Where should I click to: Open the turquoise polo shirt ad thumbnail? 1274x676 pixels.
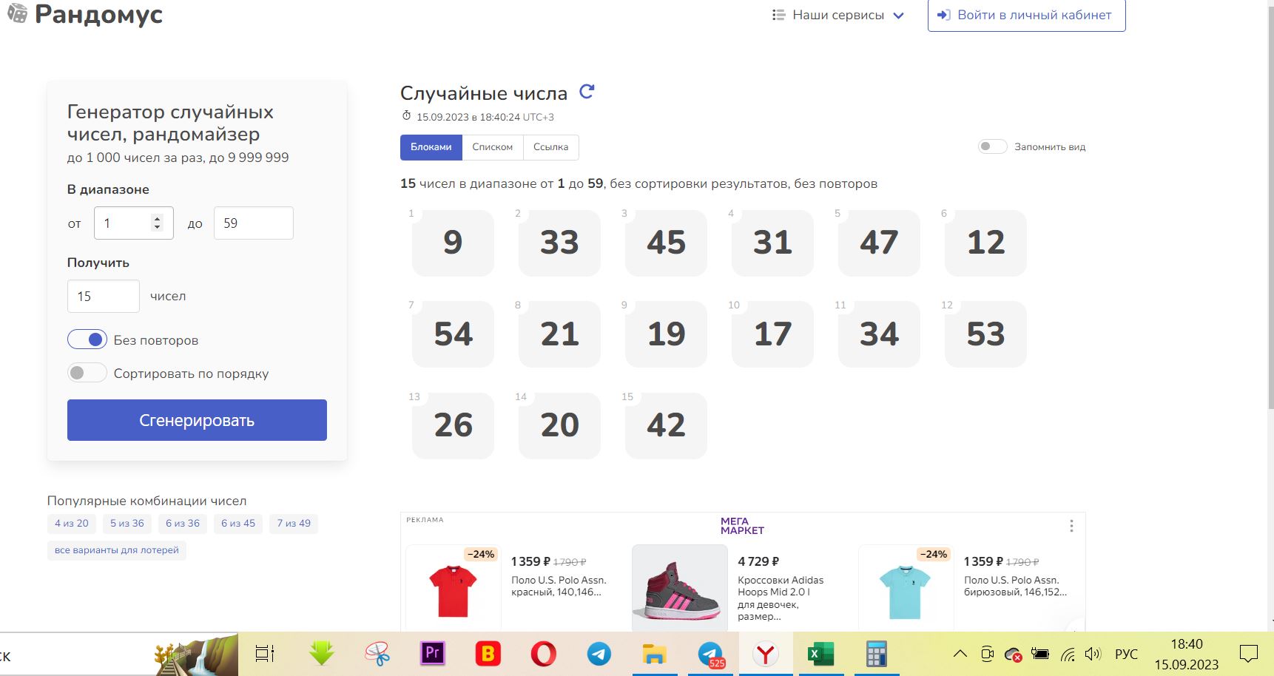tap(906, 590)
